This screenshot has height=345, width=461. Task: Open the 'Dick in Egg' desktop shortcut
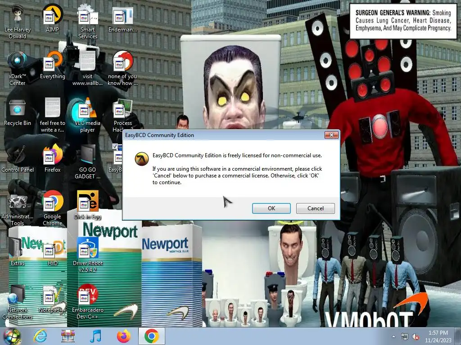[x=87, y=205]
